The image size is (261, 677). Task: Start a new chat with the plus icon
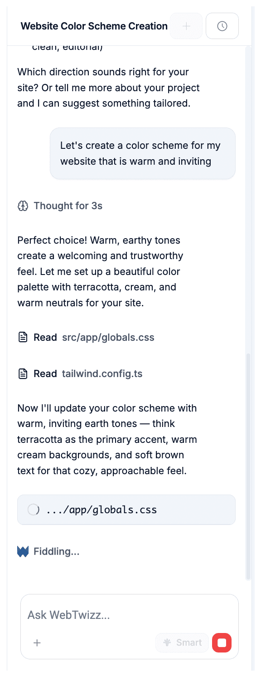186,26
